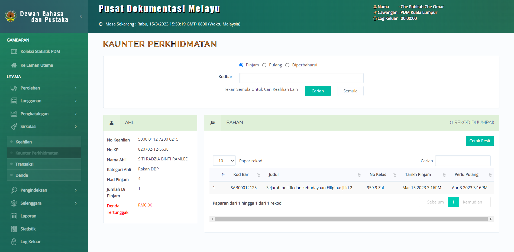Click the Cetak Resit button
514x252 pixels.
[480, 141]
